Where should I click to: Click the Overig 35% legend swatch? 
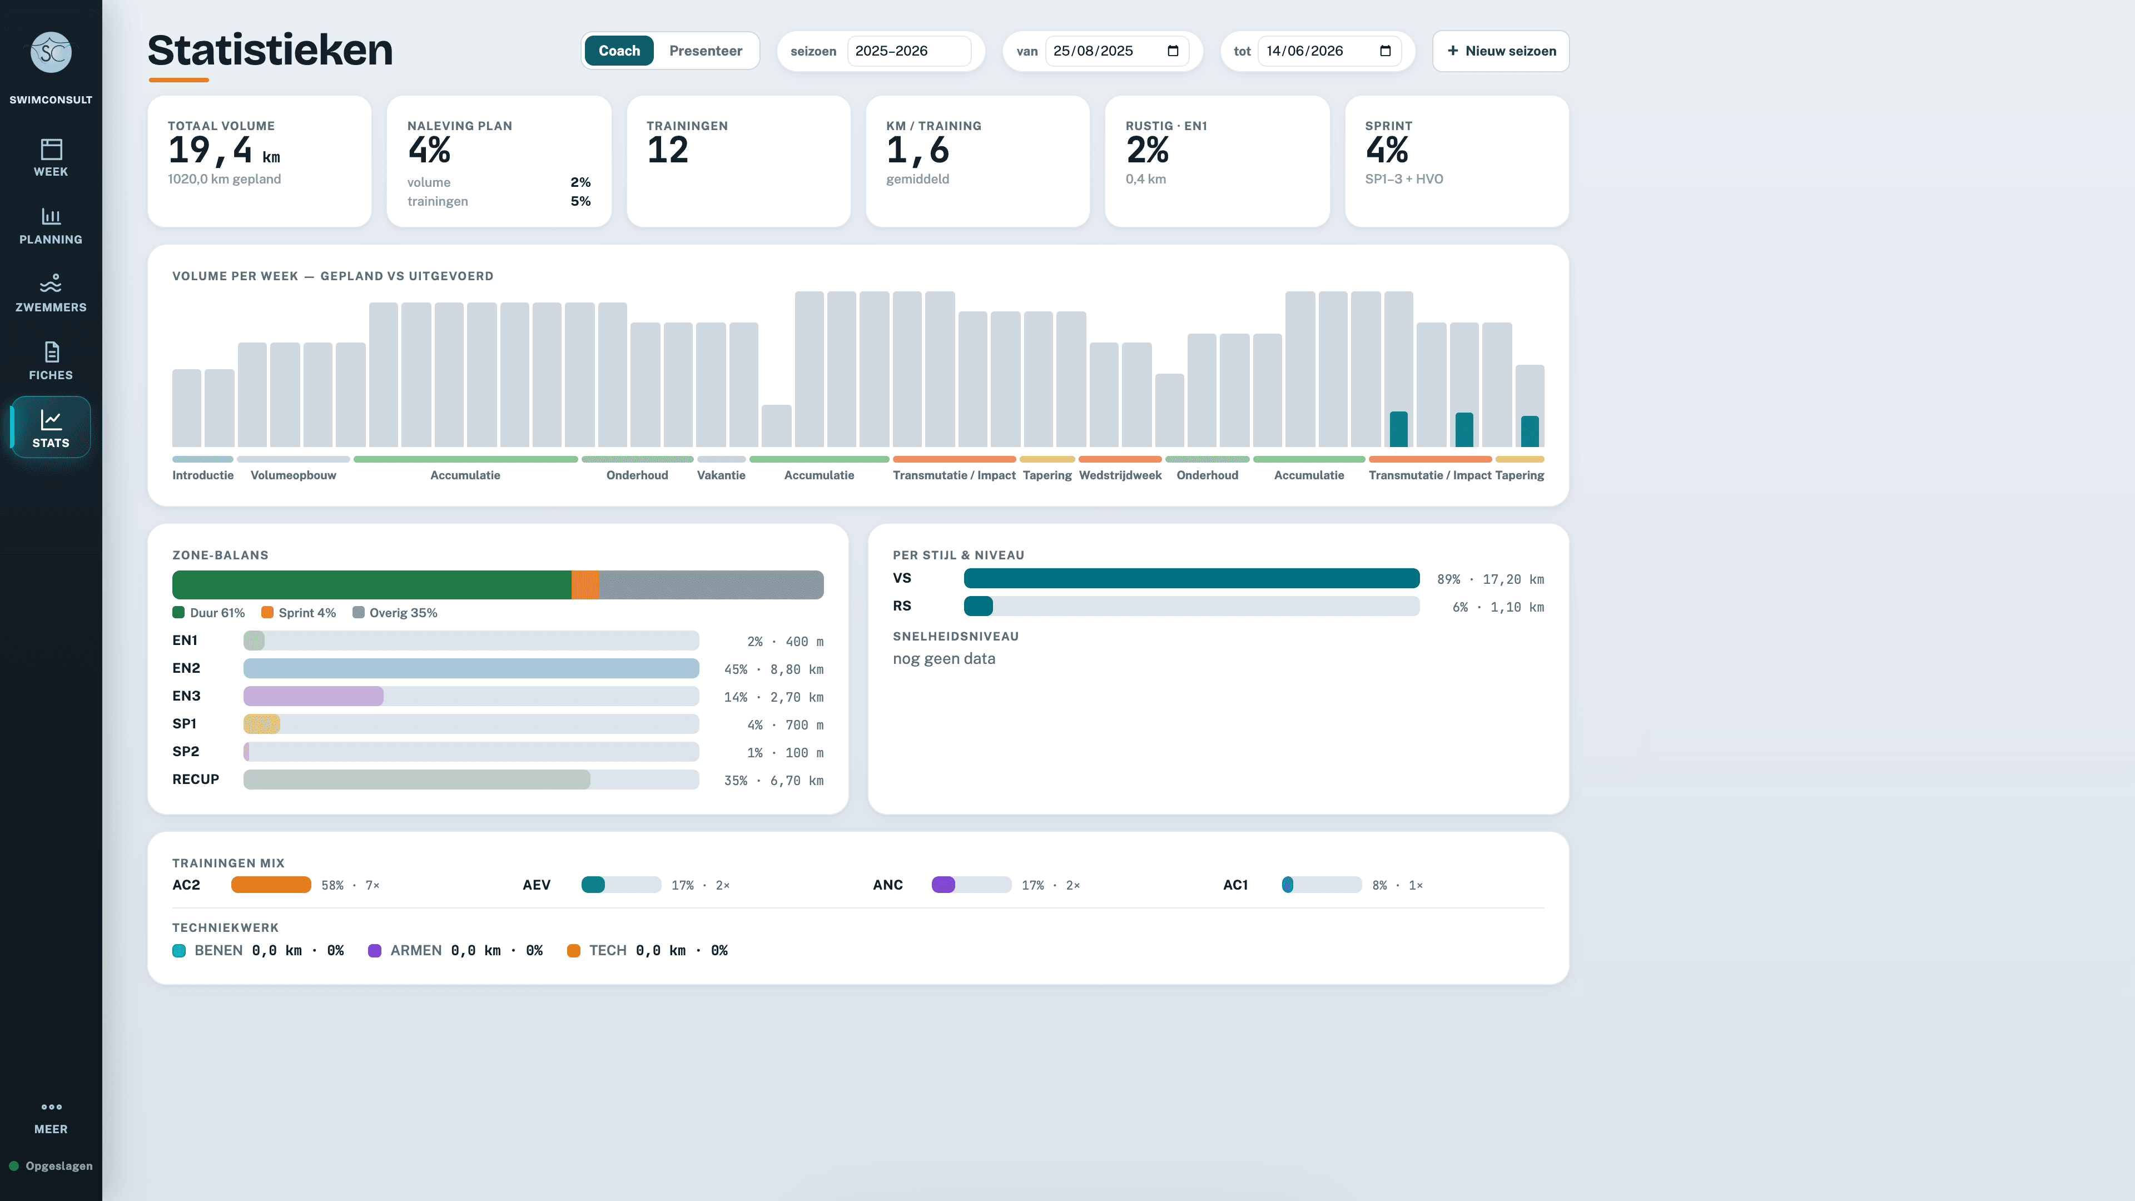click(358, 613)
